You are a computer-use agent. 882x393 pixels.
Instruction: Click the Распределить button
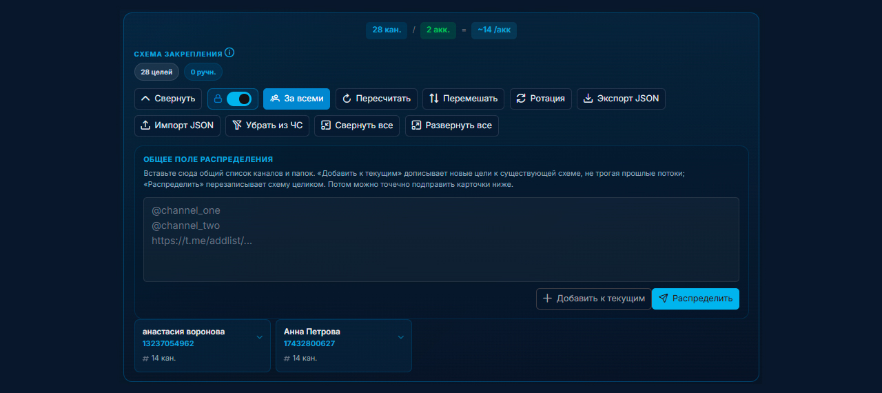(x=695, y=299)
